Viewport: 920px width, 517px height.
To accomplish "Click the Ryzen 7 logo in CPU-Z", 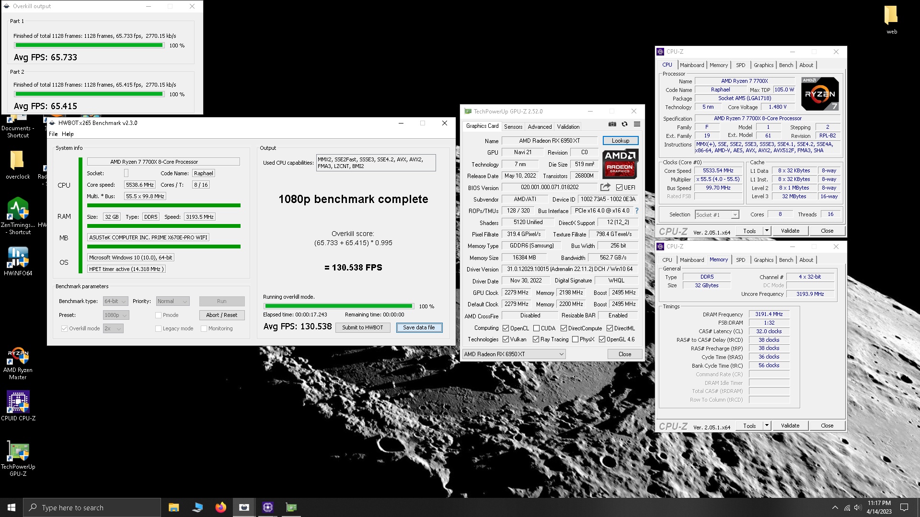I will click(x=820, y=94).
